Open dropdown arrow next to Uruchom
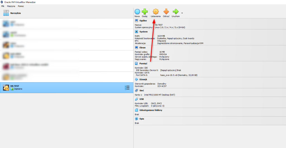Viewport: 286px width, 148px height. (x=182, y=13)
